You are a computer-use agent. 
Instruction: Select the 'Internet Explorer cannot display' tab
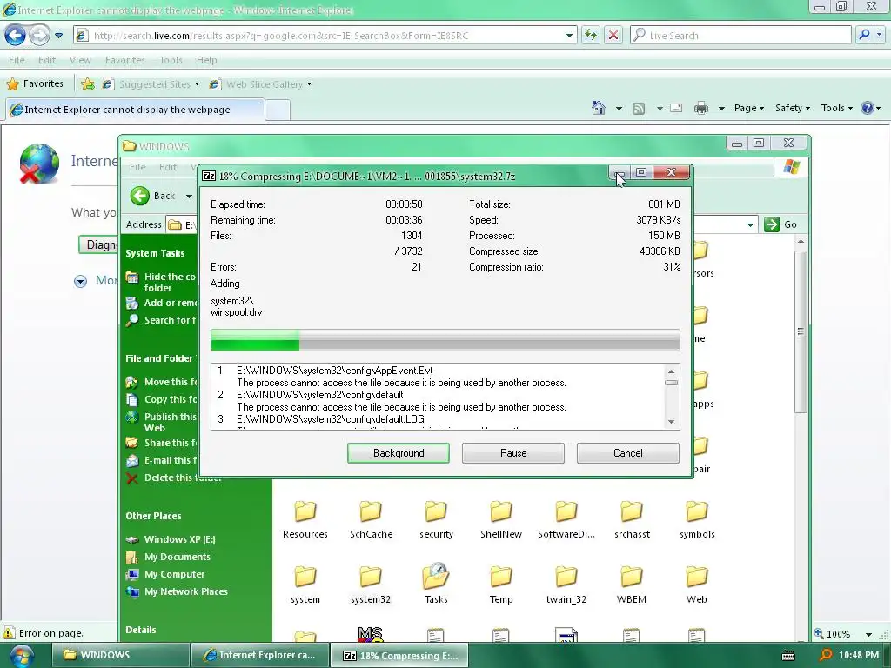click(x=135, y=110)
